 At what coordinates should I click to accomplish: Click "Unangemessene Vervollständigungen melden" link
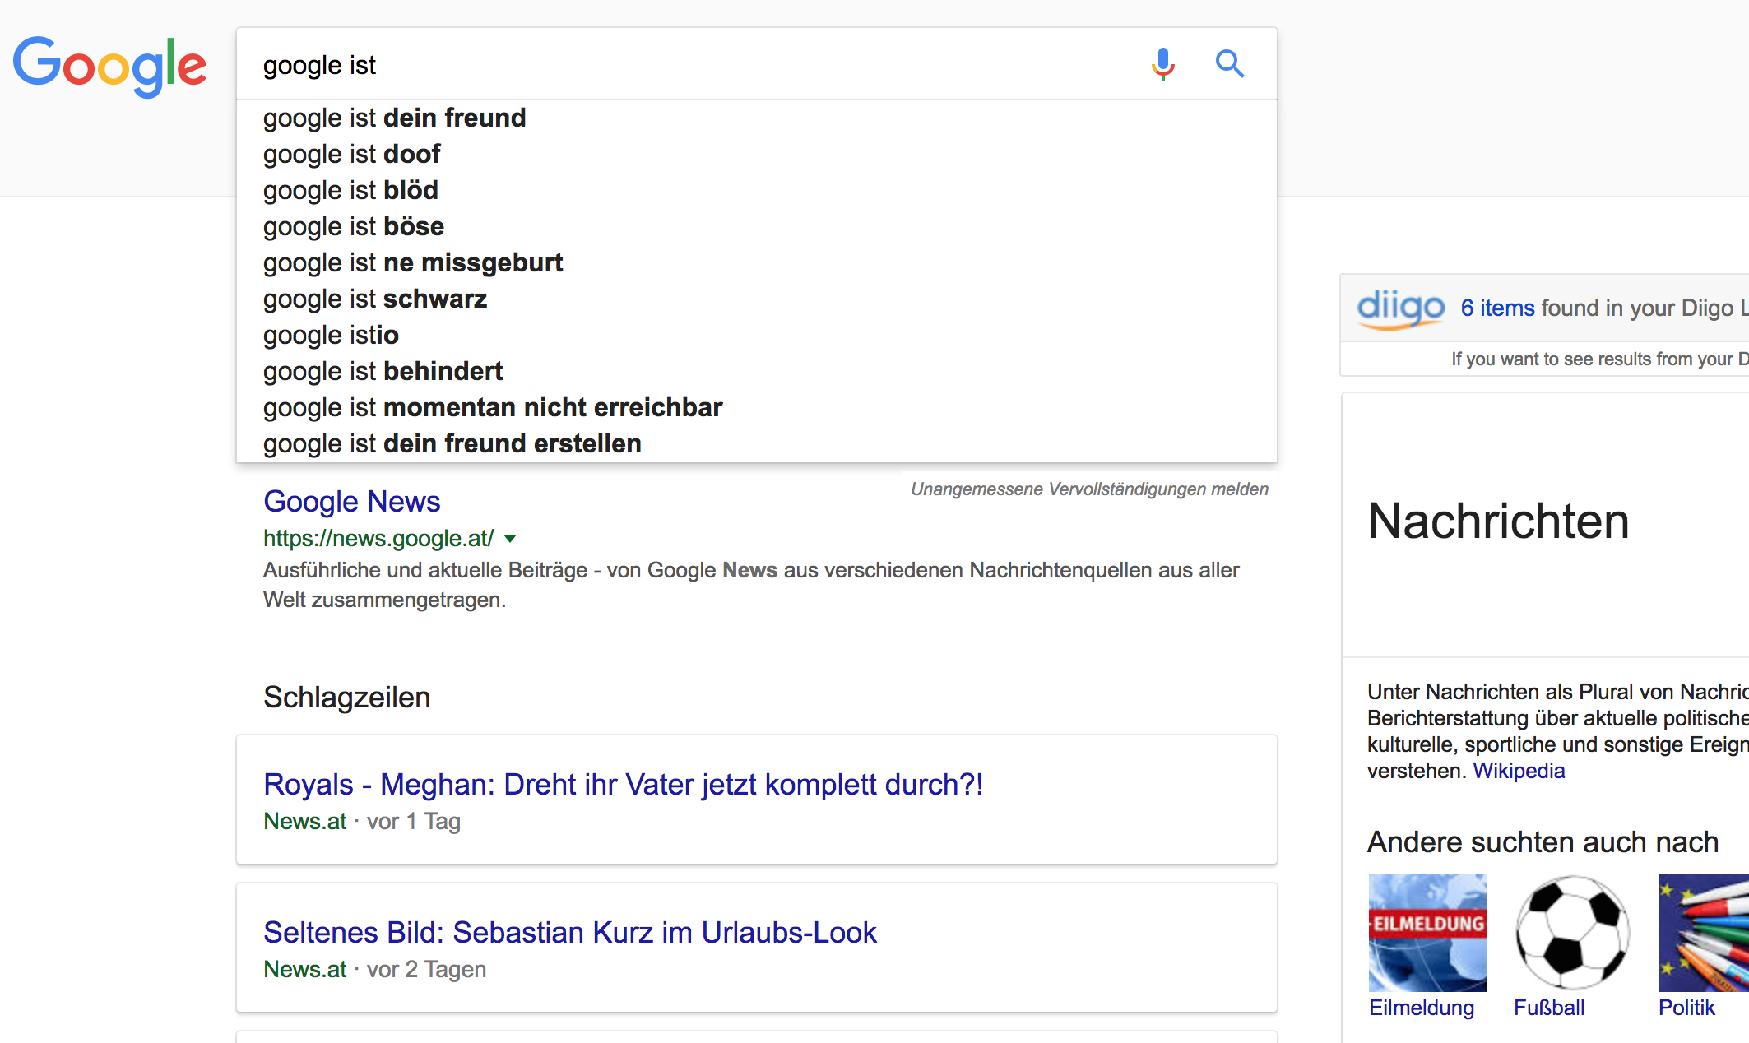pos(1088,489)
